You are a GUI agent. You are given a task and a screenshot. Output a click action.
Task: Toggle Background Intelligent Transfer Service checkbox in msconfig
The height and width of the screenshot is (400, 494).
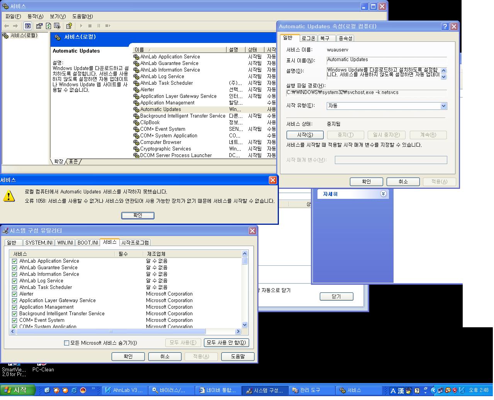point(15,314)
